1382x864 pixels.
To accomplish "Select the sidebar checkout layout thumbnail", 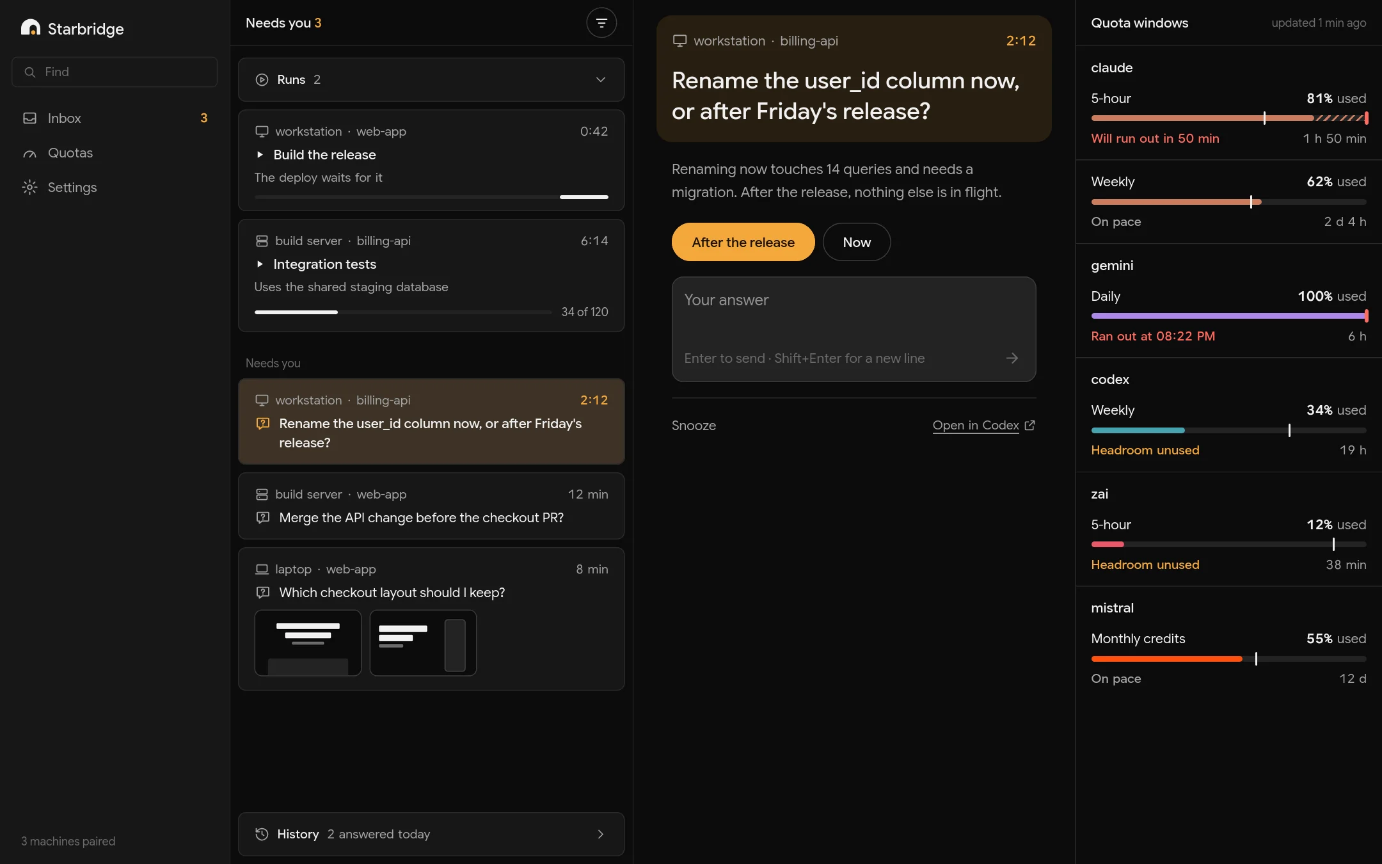I will click(423, 643).
